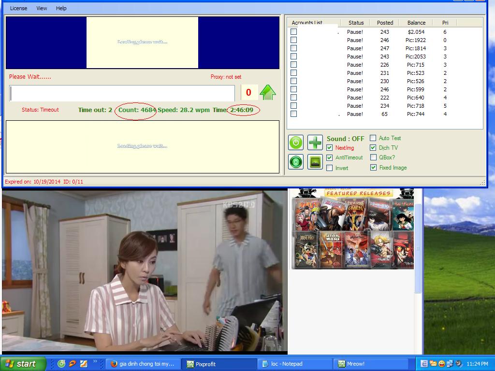Open the View menu
The height and width of the screenshot is (371, 495).
tap(42, 8)
